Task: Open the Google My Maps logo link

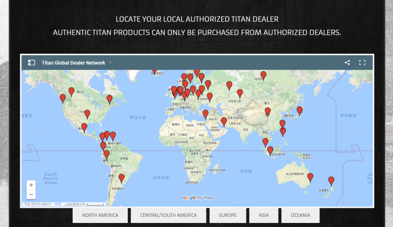Action: [x=197, y=198]
